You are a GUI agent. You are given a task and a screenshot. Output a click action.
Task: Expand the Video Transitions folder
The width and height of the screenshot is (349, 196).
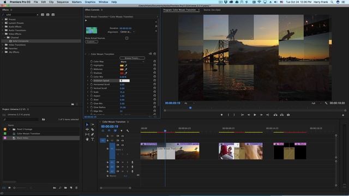pos(3,45)
